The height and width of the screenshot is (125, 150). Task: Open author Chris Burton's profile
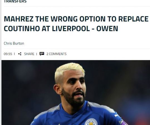coord(14,43)
